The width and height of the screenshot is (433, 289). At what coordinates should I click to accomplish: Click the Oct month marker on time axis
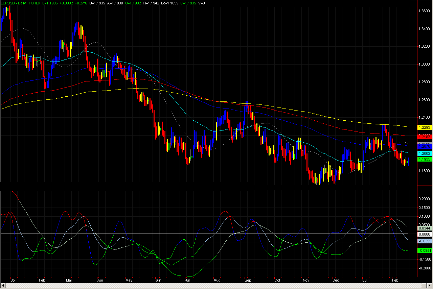tap(277, 280)
